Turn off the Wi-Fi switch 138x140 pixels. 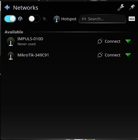(10, 19)
